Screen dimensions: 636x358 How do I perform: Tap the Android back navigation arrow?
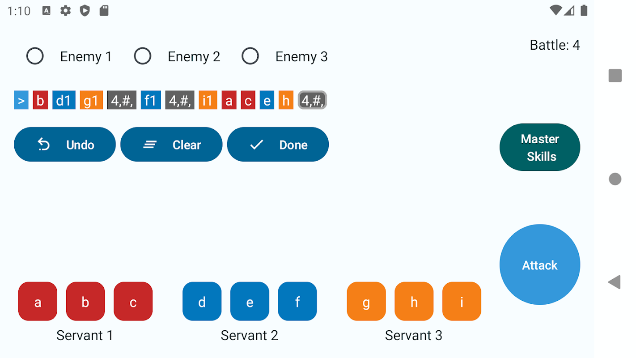(x=615, y=282)
